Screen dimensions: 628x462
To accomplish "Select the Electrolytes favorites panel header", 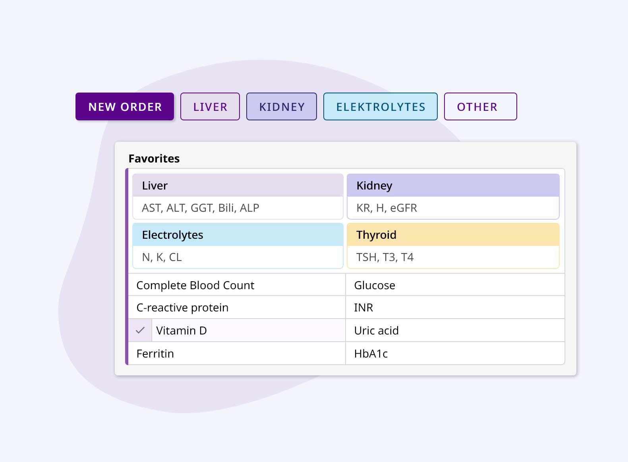I will (x=238, y=235).
